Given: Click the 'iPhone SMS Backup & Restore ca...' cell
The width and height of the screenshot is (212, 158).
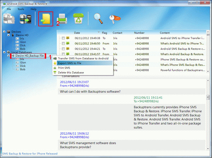Looking at the screenshot, I should 183,59.
